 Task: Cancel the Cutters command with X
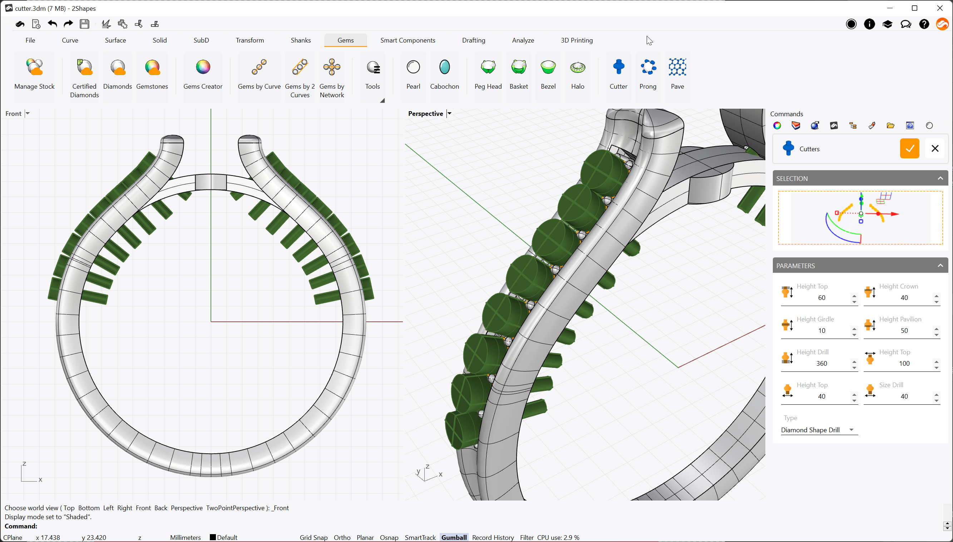[934, 148]
